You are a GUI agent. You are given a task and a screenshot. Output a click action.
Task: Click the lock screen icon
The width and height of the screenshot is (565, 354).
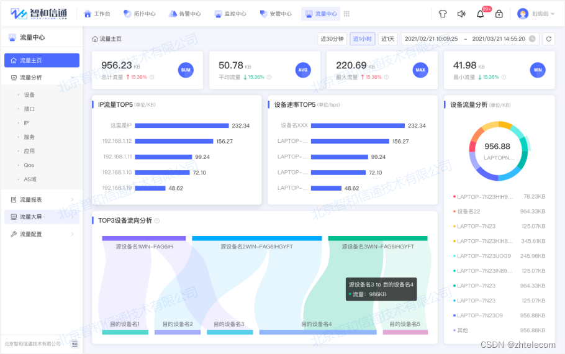499,14
